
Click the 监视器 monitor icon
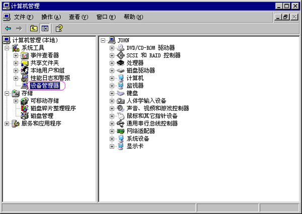pos(121,86)
